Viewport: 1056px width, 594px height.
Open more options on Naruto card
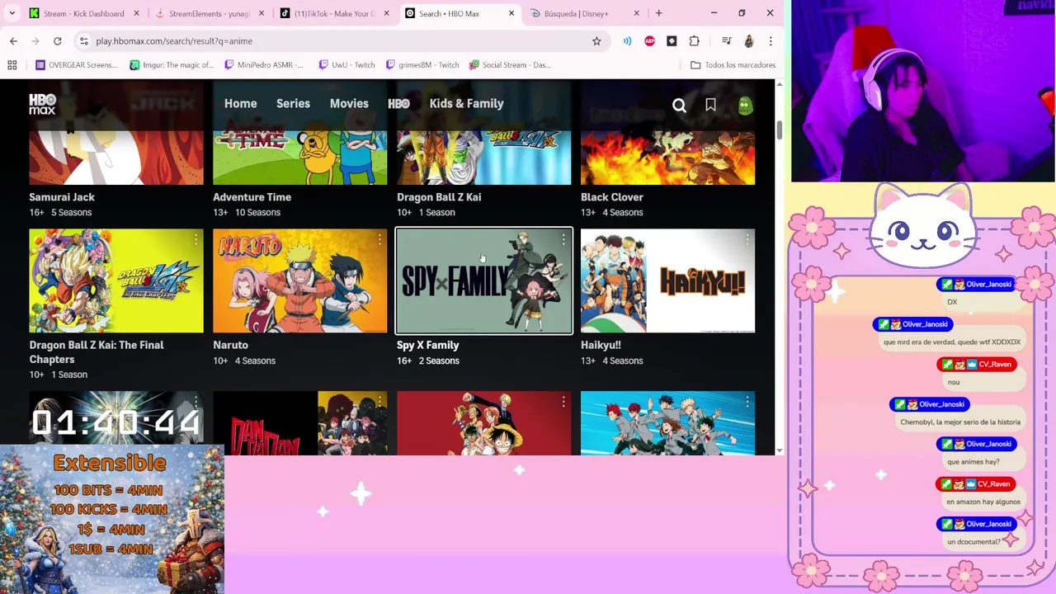[379, 239]
